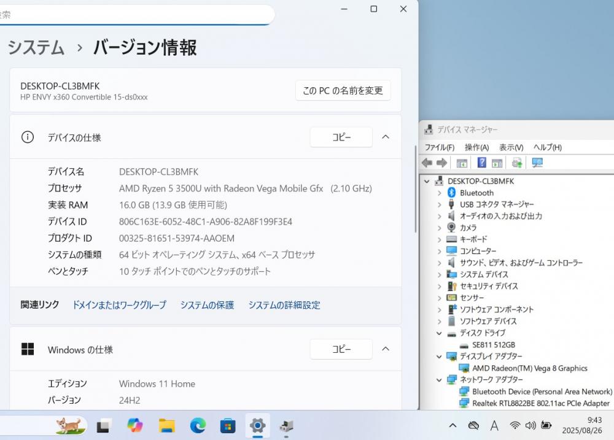Viewport: 614px width, 440px height.
Task: Open Task View from the taskbar
Action: pyautogui.click(x=104, y=425)
